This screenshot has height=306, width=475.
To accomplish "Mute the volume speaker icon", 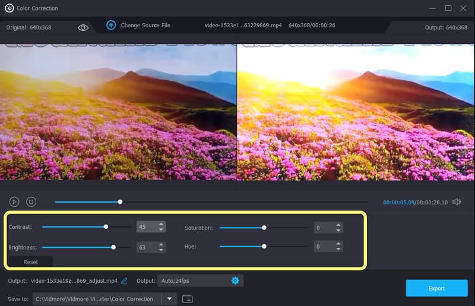I will [x=456, y=202].
